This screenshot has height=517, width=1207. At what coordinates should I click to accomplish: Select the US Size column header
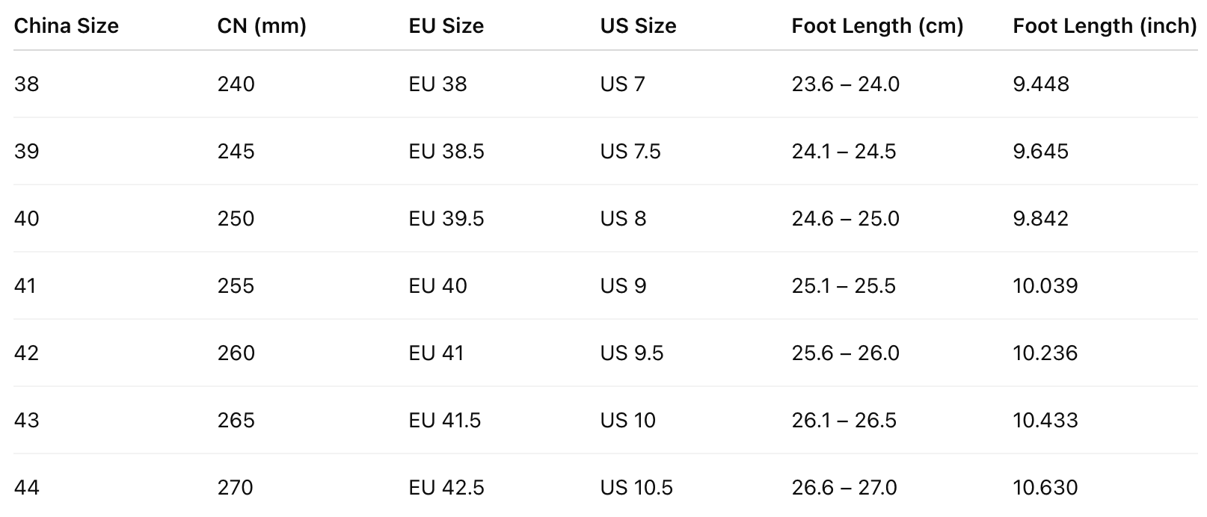(638, 26)
